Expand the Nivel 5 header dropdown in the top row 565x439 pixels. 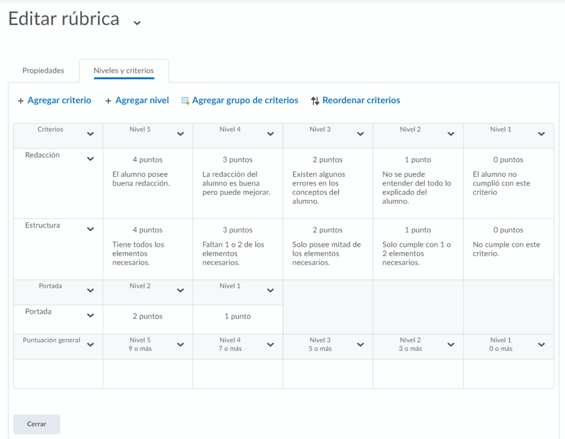tap(180, 134)
